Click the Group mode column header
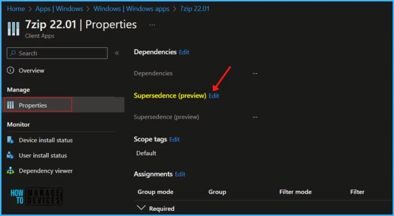The width and height of the screenshot is (394, 216). pos(155,192)
